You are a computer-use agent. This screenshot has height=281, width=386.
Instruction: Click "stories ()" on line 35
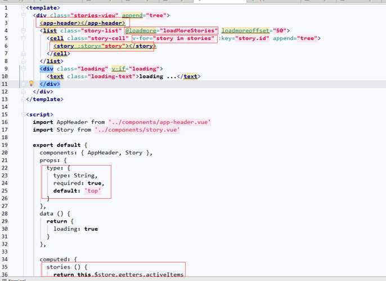[64, 267]
